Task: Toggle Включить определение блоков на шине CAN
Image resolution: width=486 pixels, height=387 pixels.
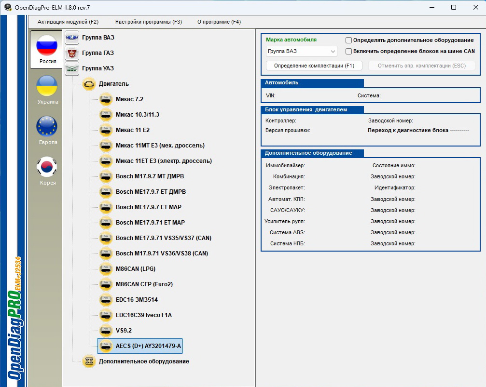Action: [x=349, y=51]
